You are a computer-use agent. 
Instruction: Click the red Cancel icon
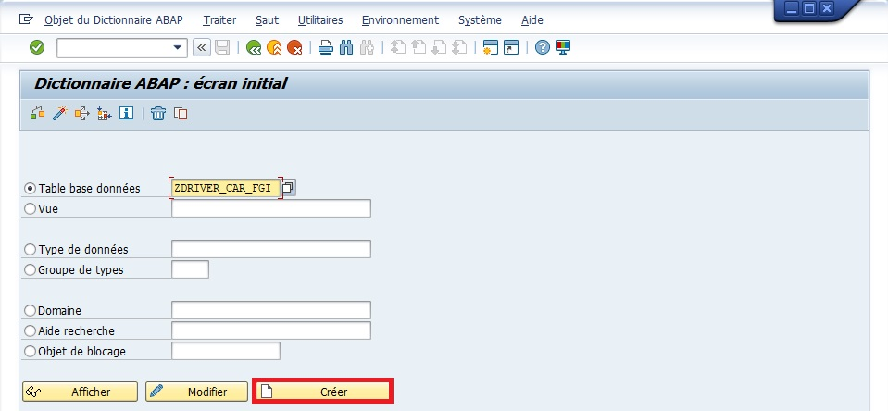[294, 47]
